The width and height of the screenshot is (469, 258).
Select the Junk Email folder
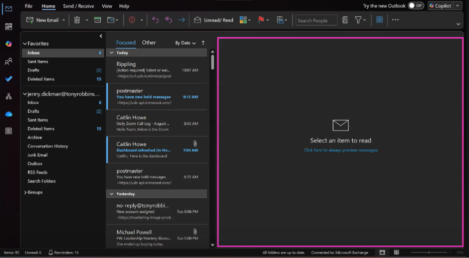[38, 154]
